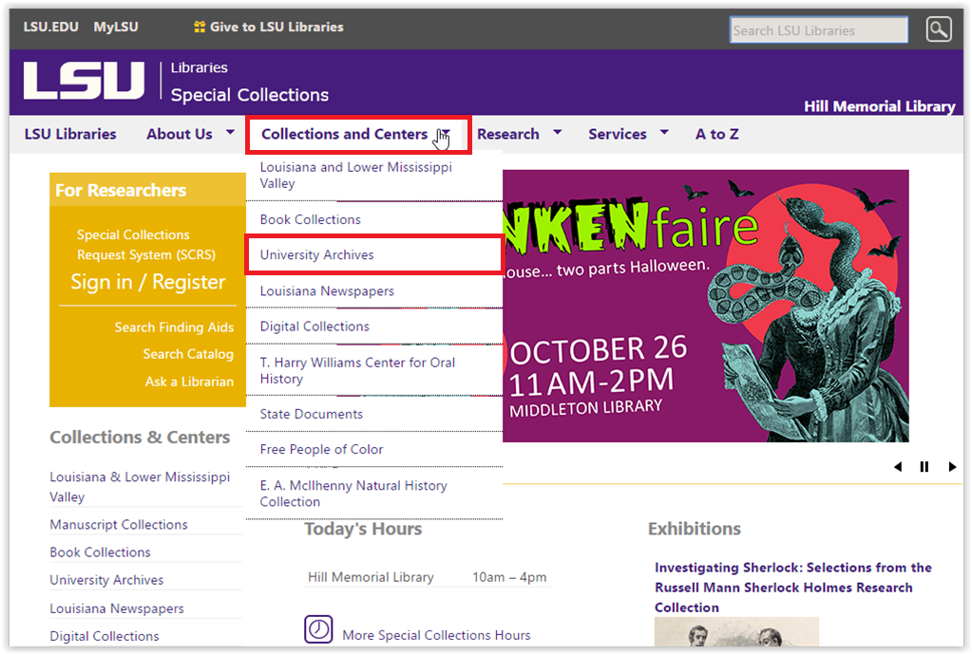Screen dimensions: 972x654
Task: Open Search Catalog link
Action: tap(188, 354)
